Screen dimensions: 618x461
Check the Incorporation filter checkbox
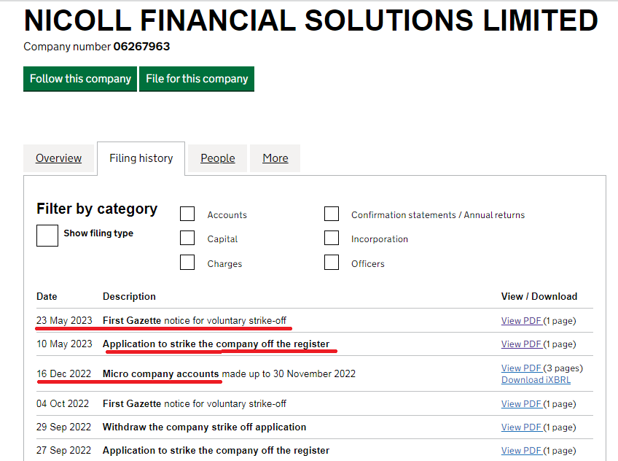point(332,238)
